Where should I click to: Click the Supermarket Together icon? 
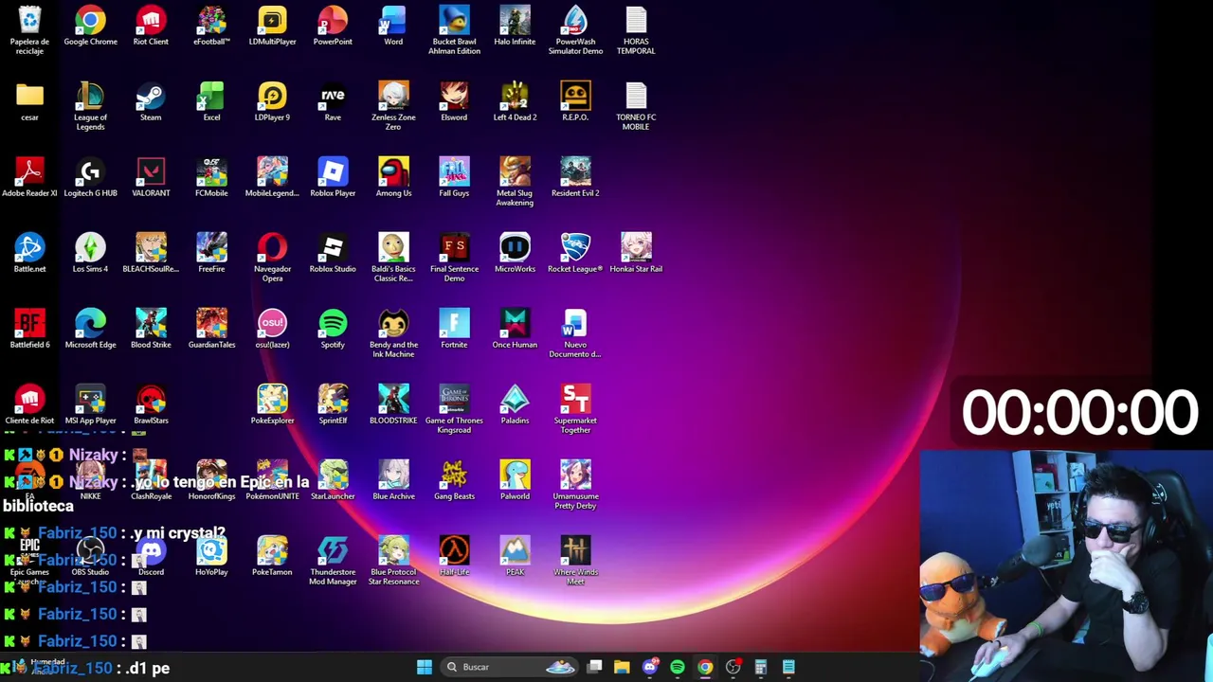pos(575,409)
